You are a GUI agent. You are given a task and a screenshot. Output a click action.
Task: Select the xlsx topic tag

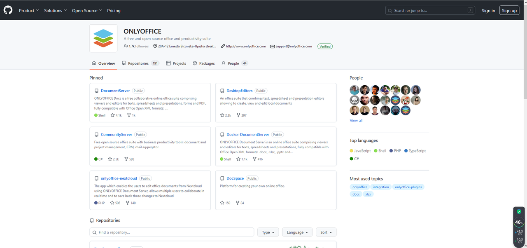[x=368, y=194]
